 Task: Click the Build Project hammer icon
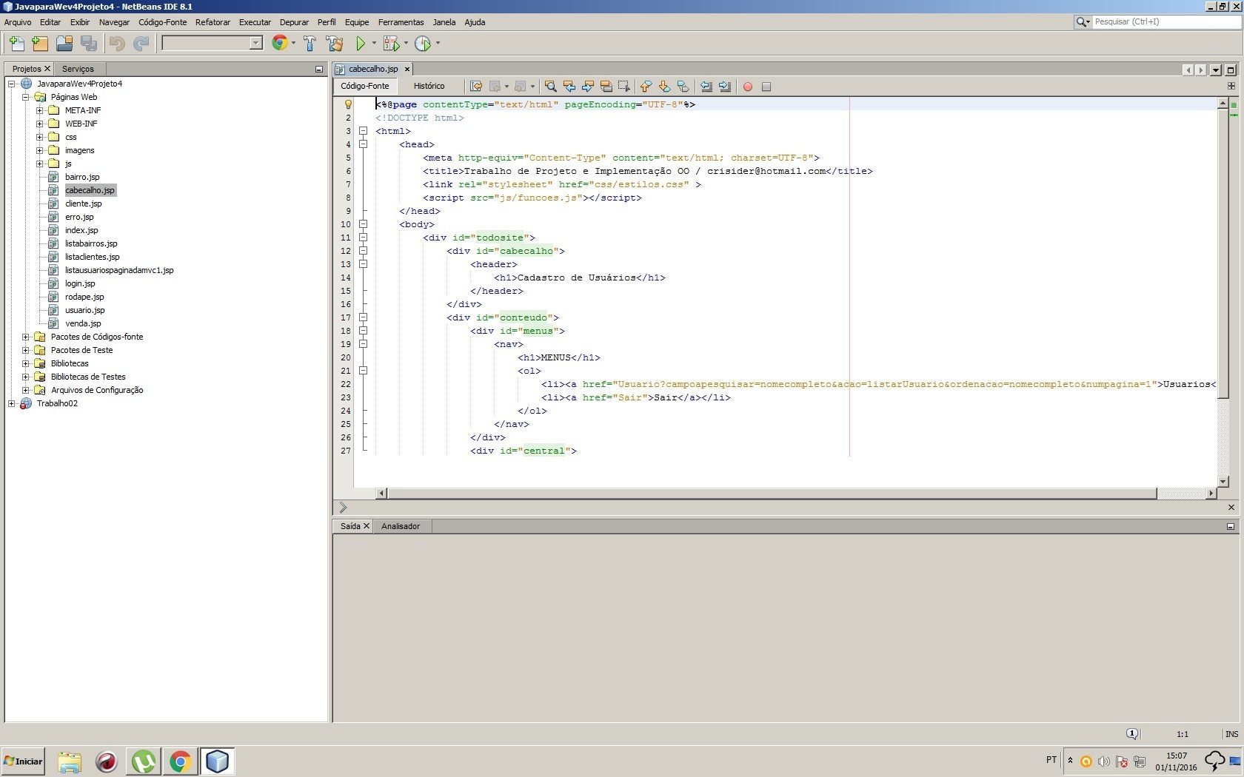pos(310,44)
